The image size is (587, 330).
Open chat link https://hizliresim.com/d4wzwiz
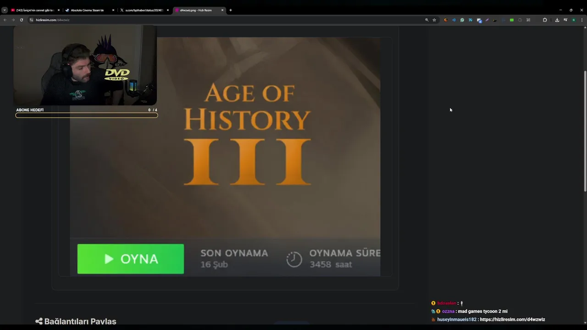tap(512, 319)
